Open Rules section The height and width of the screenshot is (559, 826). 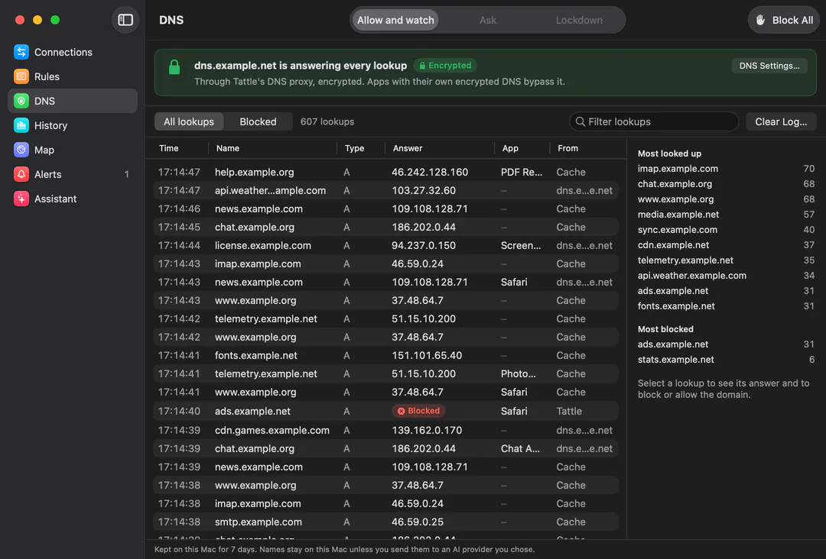coord(73,76)
